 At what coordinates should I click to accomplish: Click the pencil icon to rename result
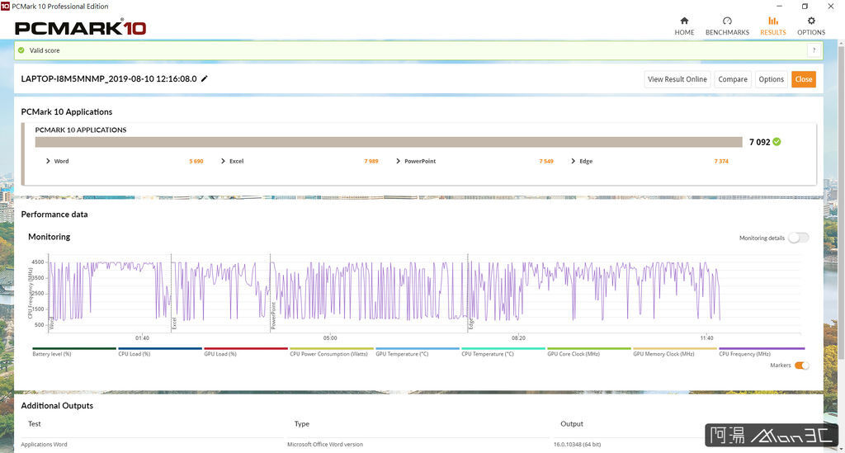point(205,78)
